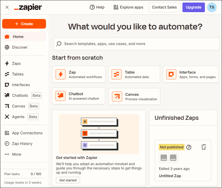Viewport: 222px width, 188px height.
Task: Click the three-dots More icon
Action: coord(7,154)
